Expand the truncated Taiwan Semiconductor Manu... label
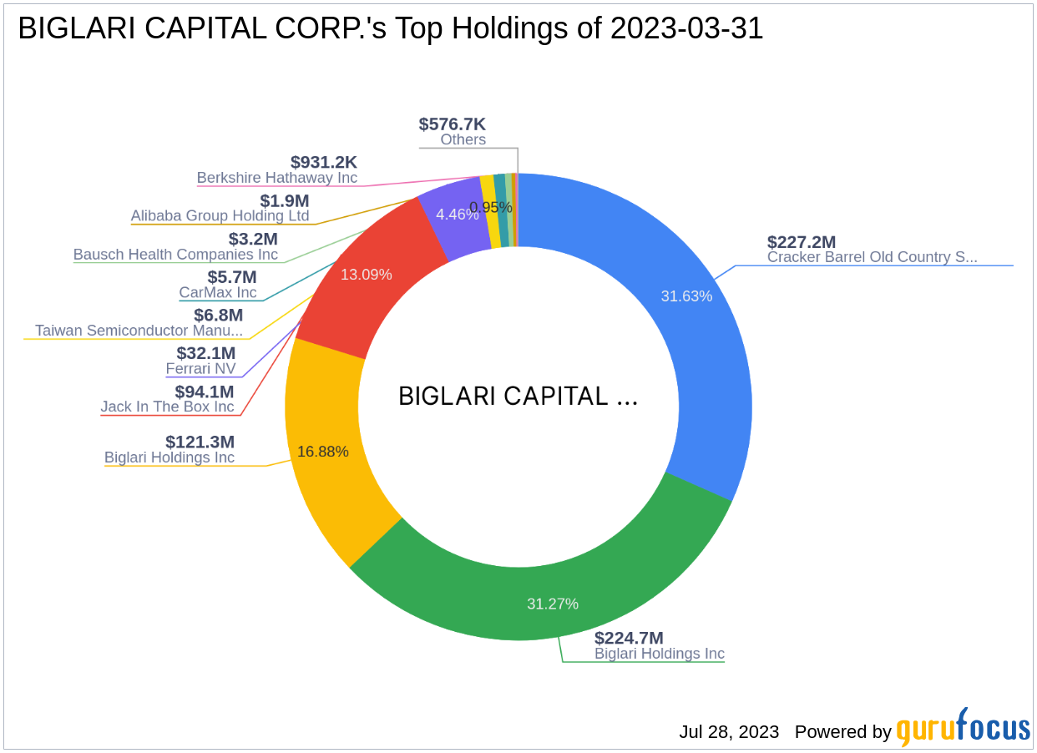The height and width of the screenshot is (753, 1037). point(138,331)
